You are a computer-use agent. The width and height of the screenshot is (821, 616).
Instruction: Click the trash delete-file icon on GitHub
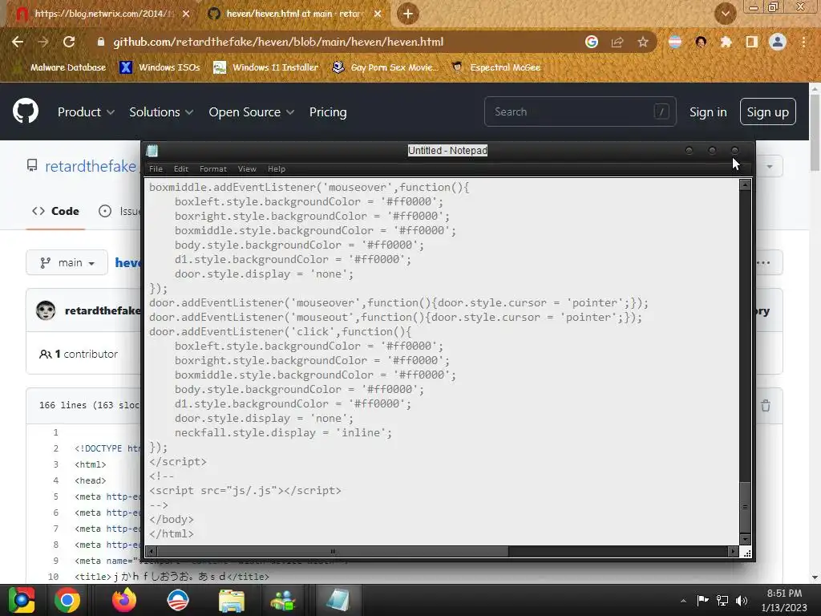point(766,405)
